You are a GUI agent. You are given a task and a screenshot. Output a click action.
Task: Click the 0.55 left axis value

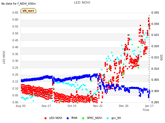(x=15, y=26)
